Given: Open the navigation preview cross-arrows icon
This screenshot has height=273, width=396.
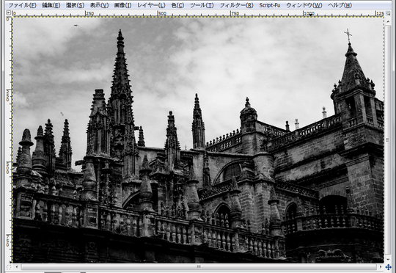Looking at the screenshot, I should pos(388,267).
